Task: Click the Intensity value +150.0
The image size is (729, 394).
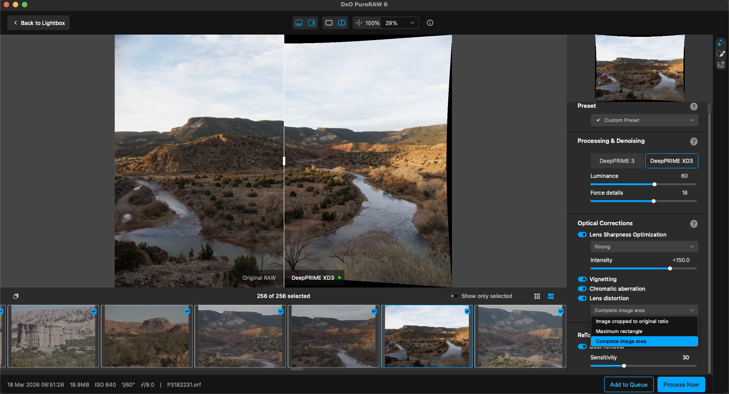Action: coord(681,260)
